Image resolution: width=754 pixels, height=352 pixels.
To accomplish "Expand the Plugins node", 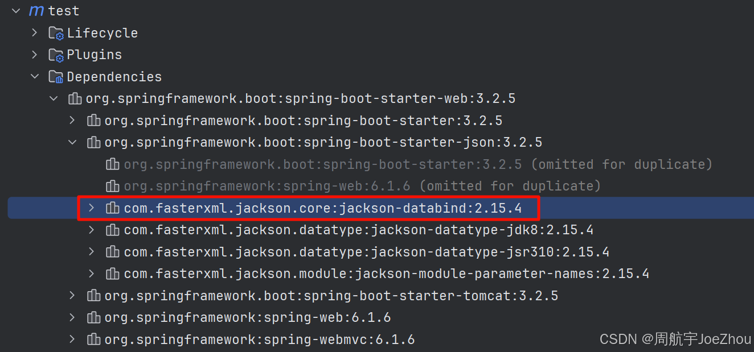I will pos(34,55).
